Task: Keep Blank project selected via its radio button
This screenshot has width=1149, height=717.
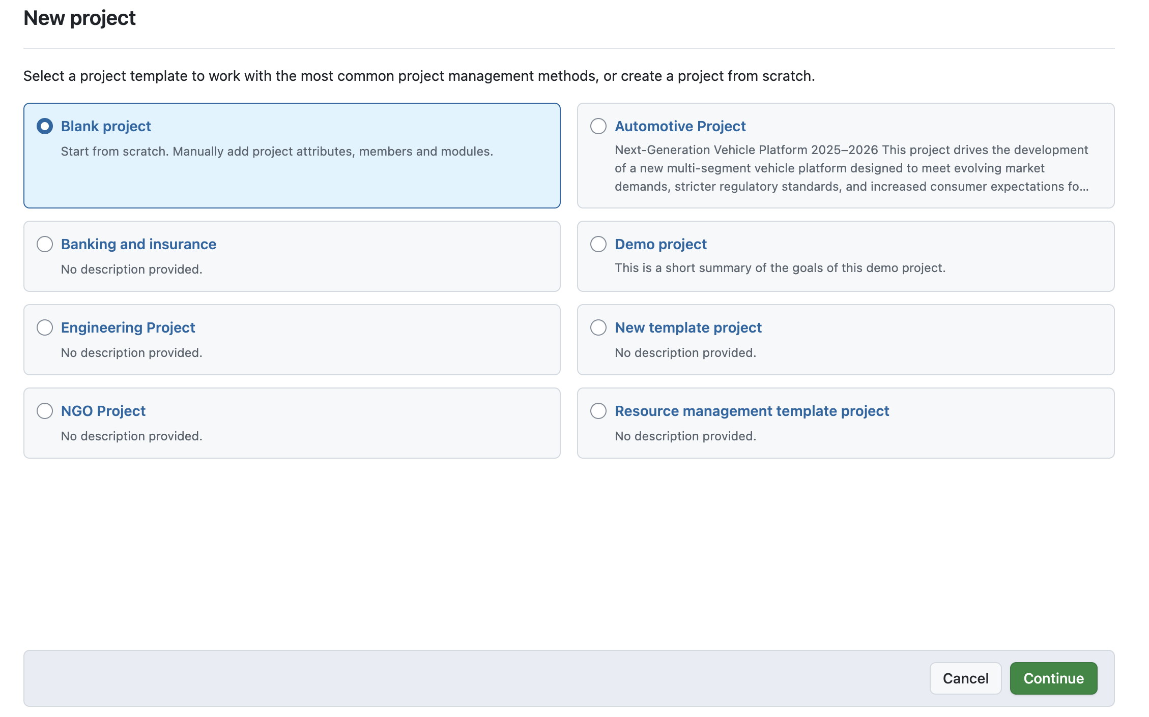Action: (45, 126)
